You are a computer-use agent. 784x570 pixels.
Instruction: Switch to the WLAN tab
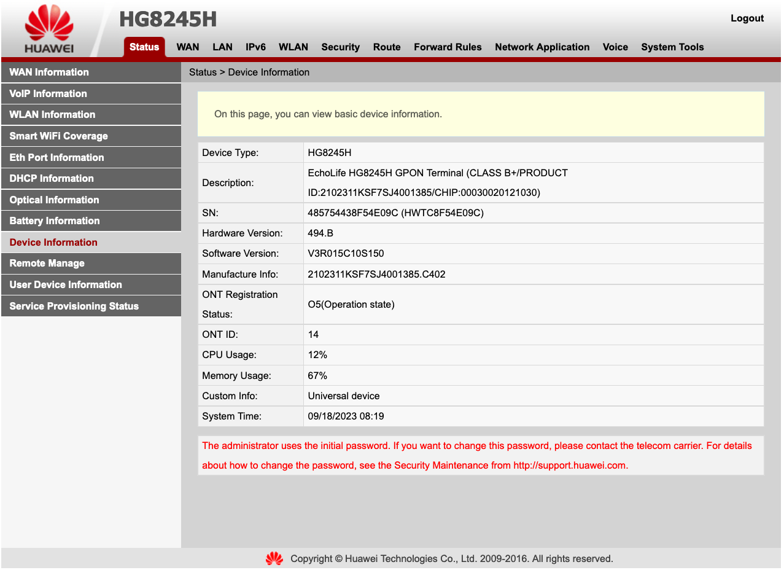293,47
